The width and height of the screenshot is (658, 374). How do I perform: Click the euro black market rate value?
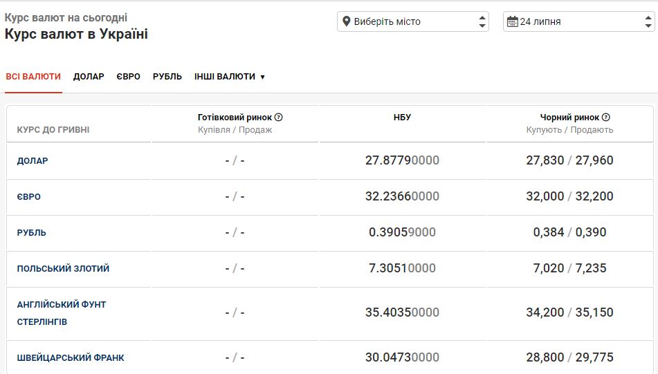coord(569,196)
